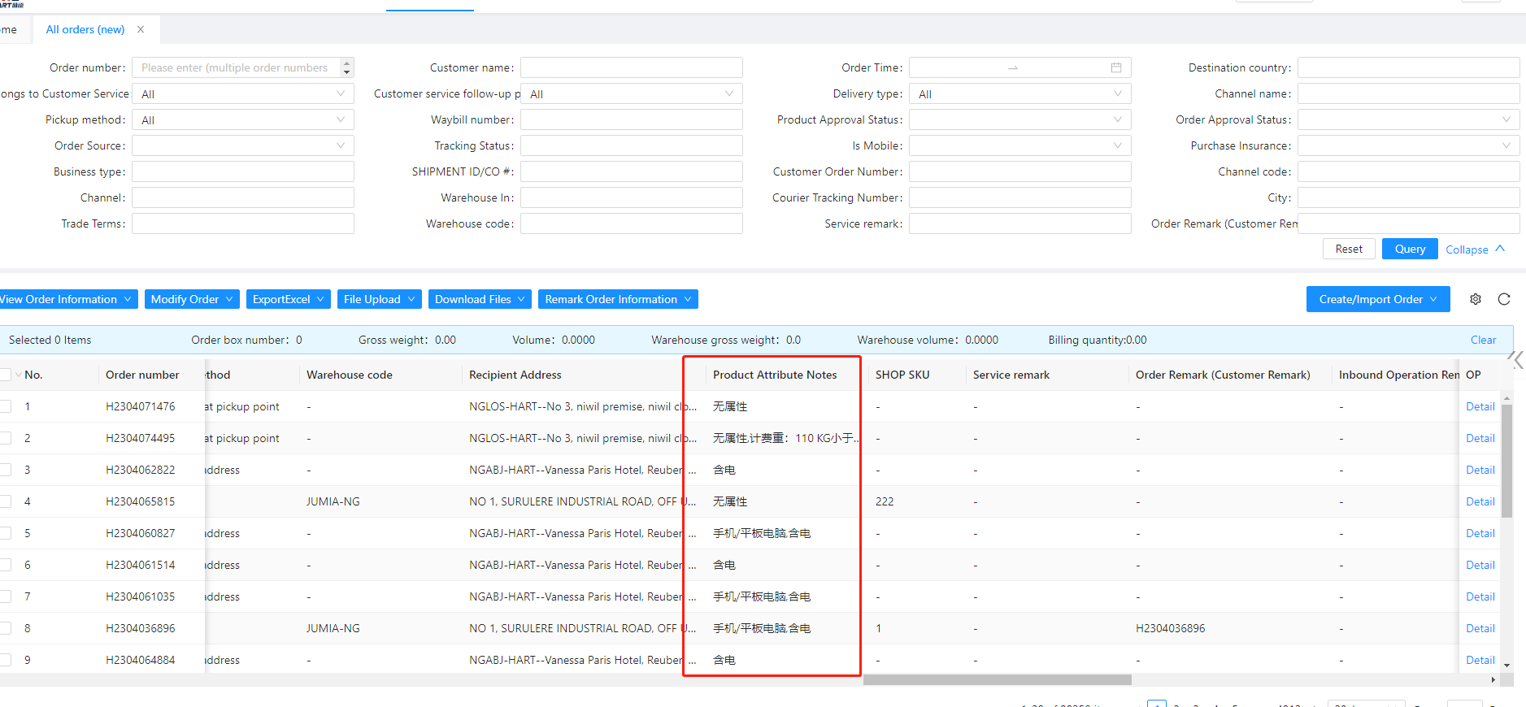Open the Order Time calendar picker
Viewport: 1526px width, 707px height.
pos(1115,67)
